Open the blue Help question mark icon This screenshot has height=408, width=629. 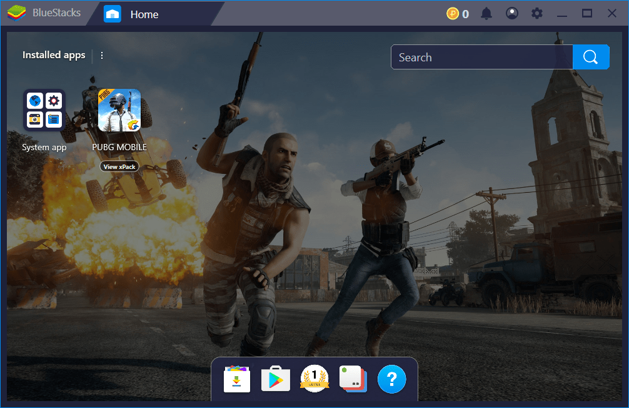(391, 379)
